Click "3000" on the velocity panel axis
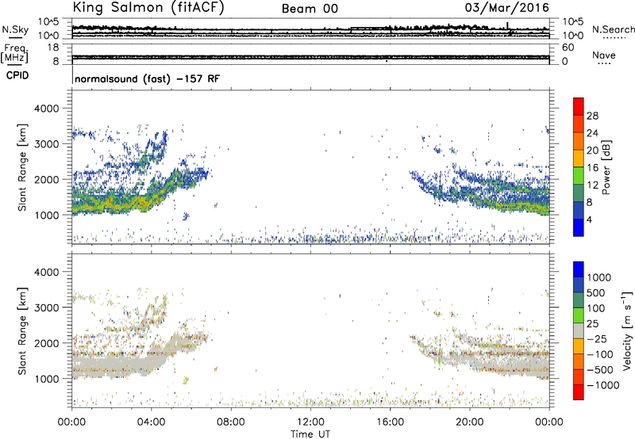The height and width of the screenshot is (439, 635). click(x=46, y=307)
